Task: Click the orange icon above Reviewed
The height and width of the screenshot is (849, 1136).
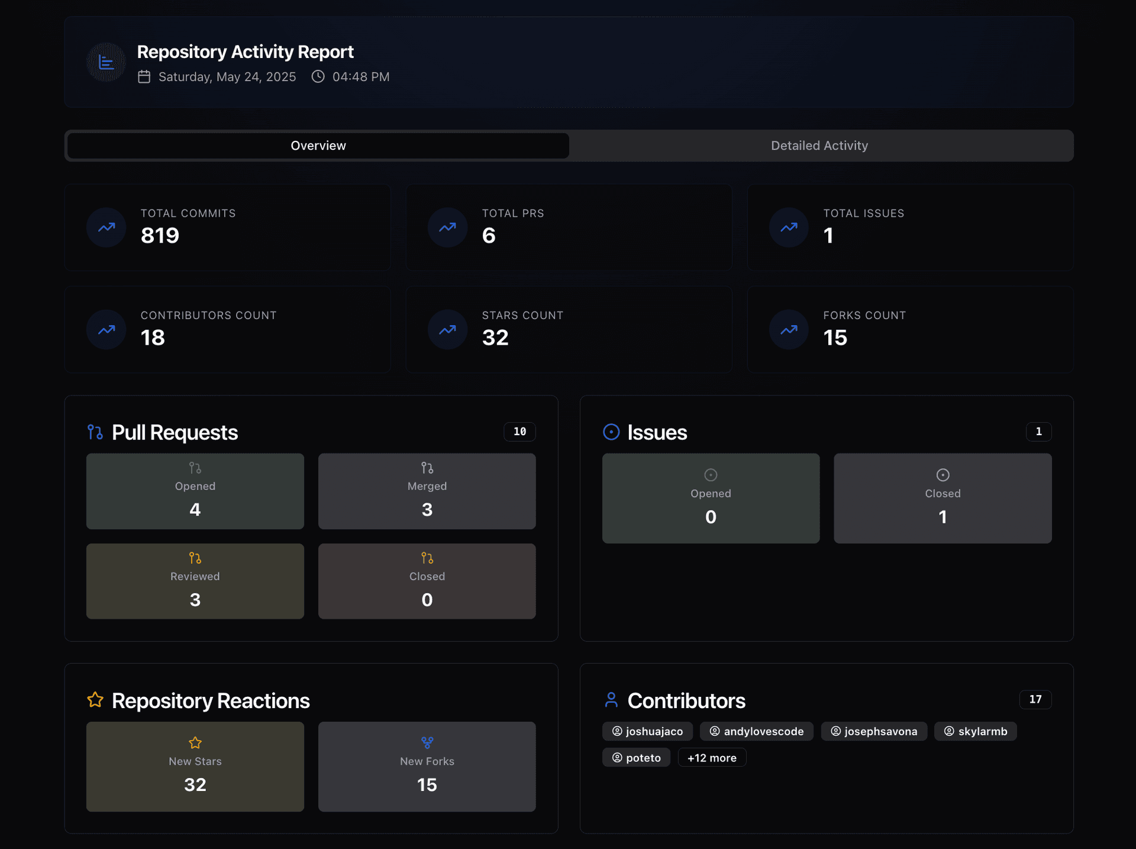Action: tap(195, 558)
